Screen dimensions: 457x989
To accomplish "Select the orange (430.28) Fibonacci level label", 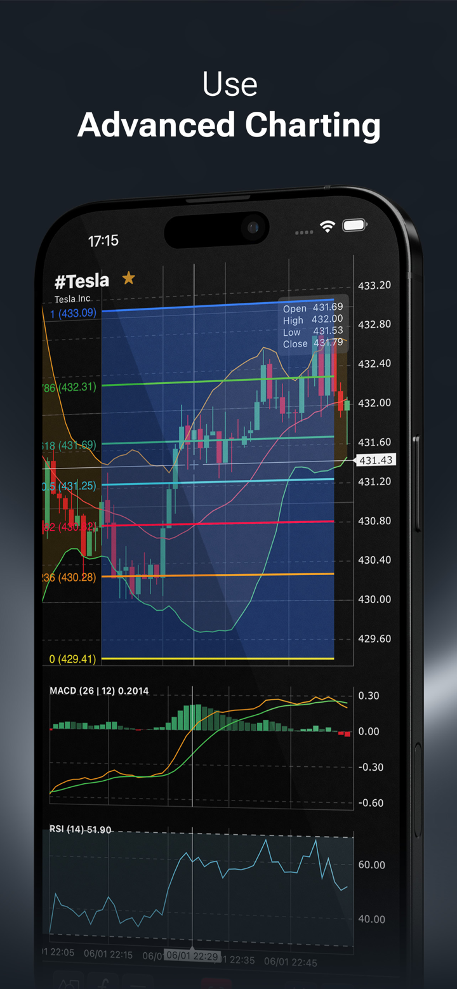I will point(70,577).
